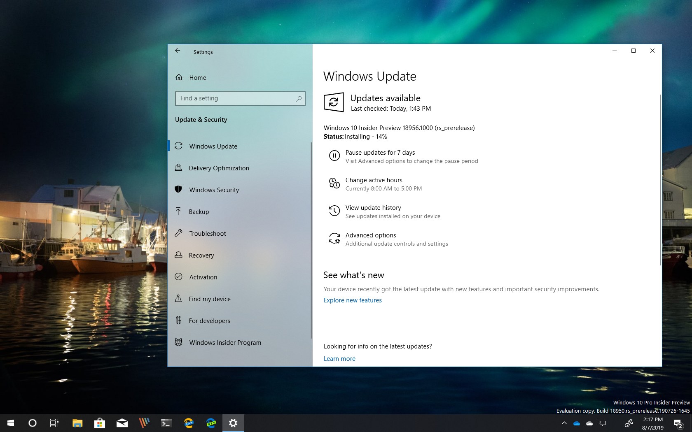Image resolution: width=692 pixels, height=432 pixels.
Task: Select Recovery in sidebar
Action: 239,255
